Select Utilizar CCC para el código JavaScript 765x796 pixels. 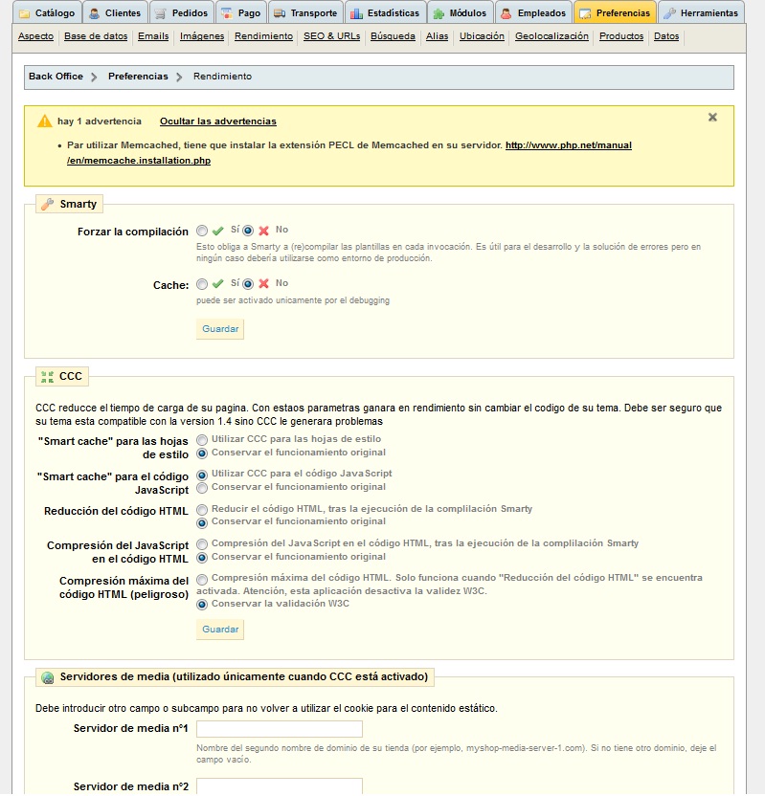tap(202, 475)
